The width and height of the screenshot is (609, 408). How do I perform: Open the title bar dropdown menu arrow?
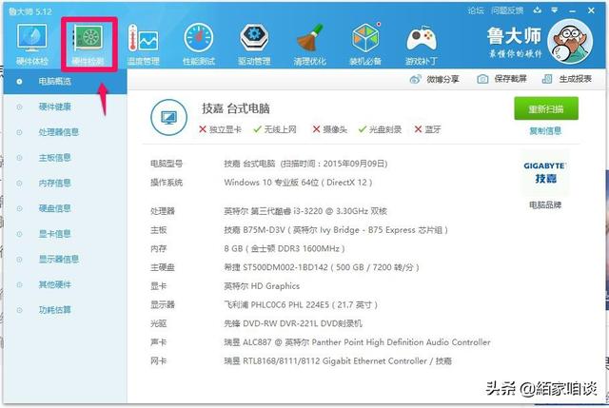pyautogui.click(x=555, y=10)
